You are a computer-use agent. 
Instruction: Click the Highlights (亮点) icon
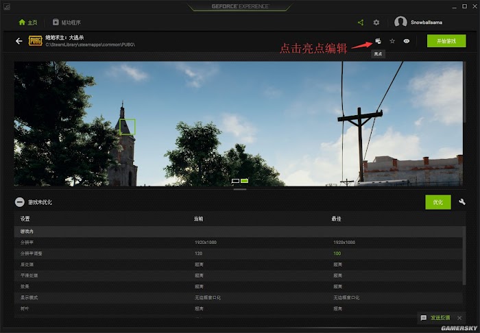point(378,41)
